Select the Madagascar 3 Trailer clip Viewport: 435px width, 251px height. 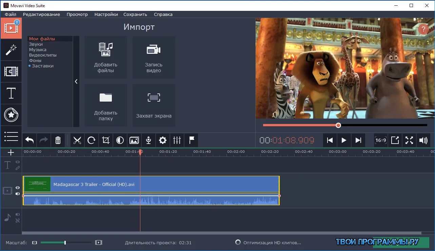pyautogui.click(x=151, y=185)
